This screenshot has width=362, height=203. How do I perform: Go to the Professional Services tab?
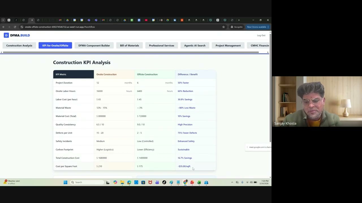pos(161,45)
